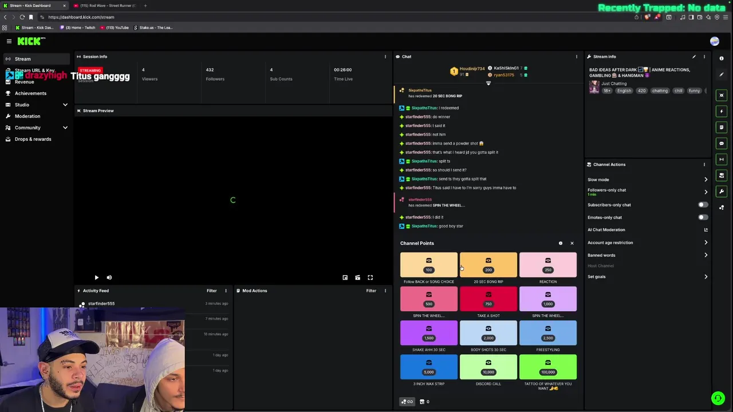
Task: Click chat bubble icon in right toolbar
Action: pyautogui.click(x=722, y=144)
